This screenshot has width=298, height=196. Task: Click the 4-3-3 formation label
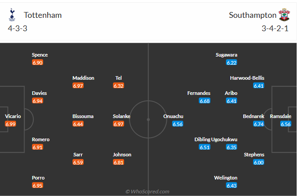pos(18,28)
